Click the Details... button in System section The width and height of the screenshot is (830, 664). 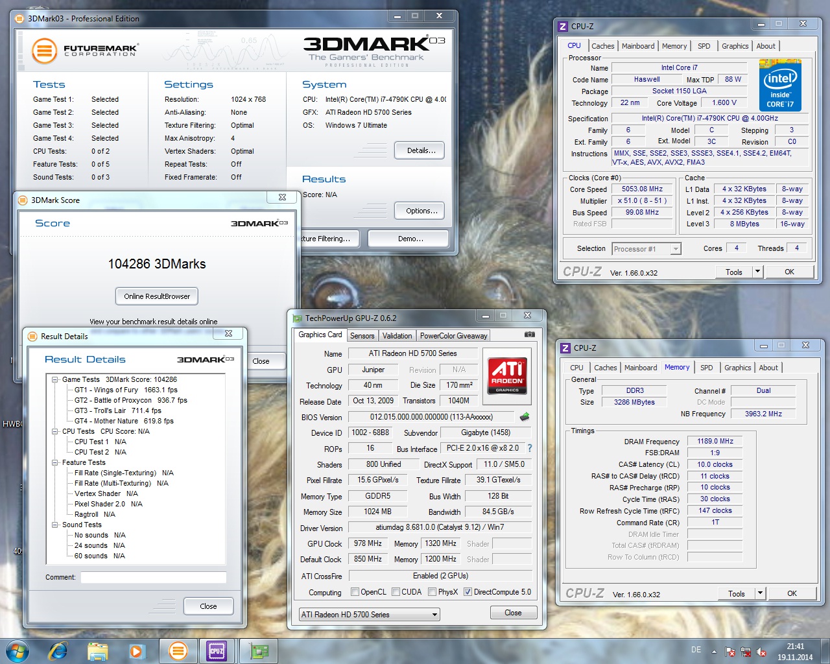420,150
